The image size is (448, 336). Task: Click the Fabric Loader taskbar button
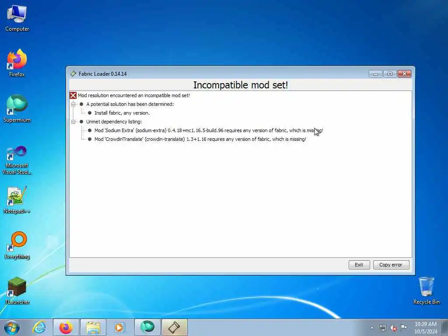174,327
